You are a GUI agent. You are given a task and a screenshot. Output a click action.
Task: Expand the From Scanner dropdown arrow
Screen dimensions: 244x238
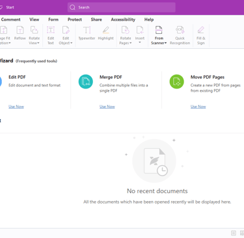[165, 43]
